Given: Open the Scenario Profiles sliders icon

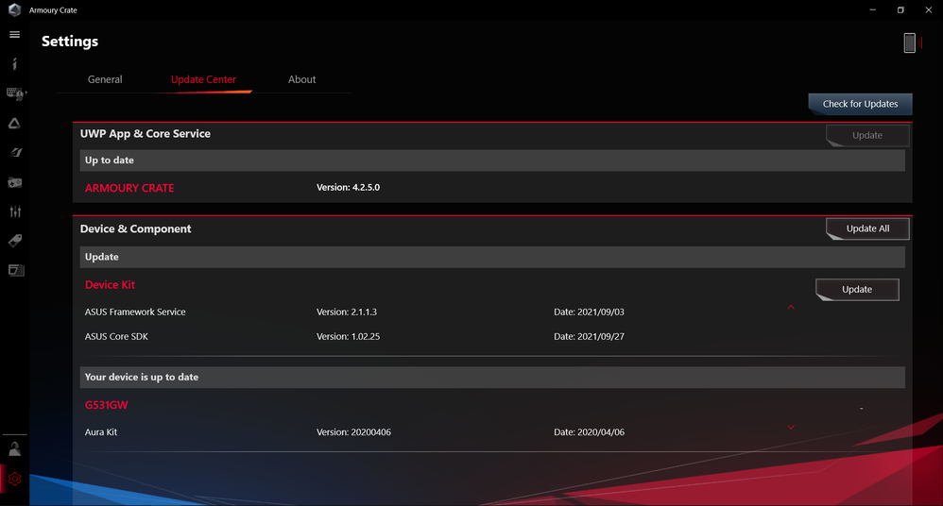Looking at the screenshot, I should pos(16,211).
